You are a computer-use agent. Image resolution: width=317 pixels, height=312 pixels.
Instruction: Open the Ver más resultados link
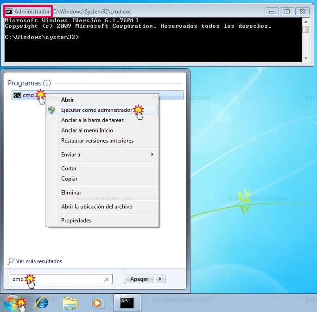(39, 261)
